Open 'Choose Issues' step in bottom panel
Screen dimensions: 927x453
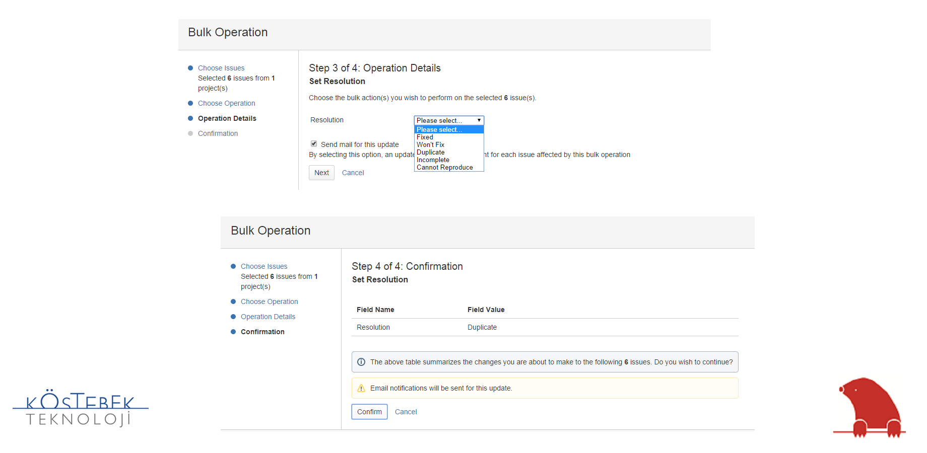(264, 266)
